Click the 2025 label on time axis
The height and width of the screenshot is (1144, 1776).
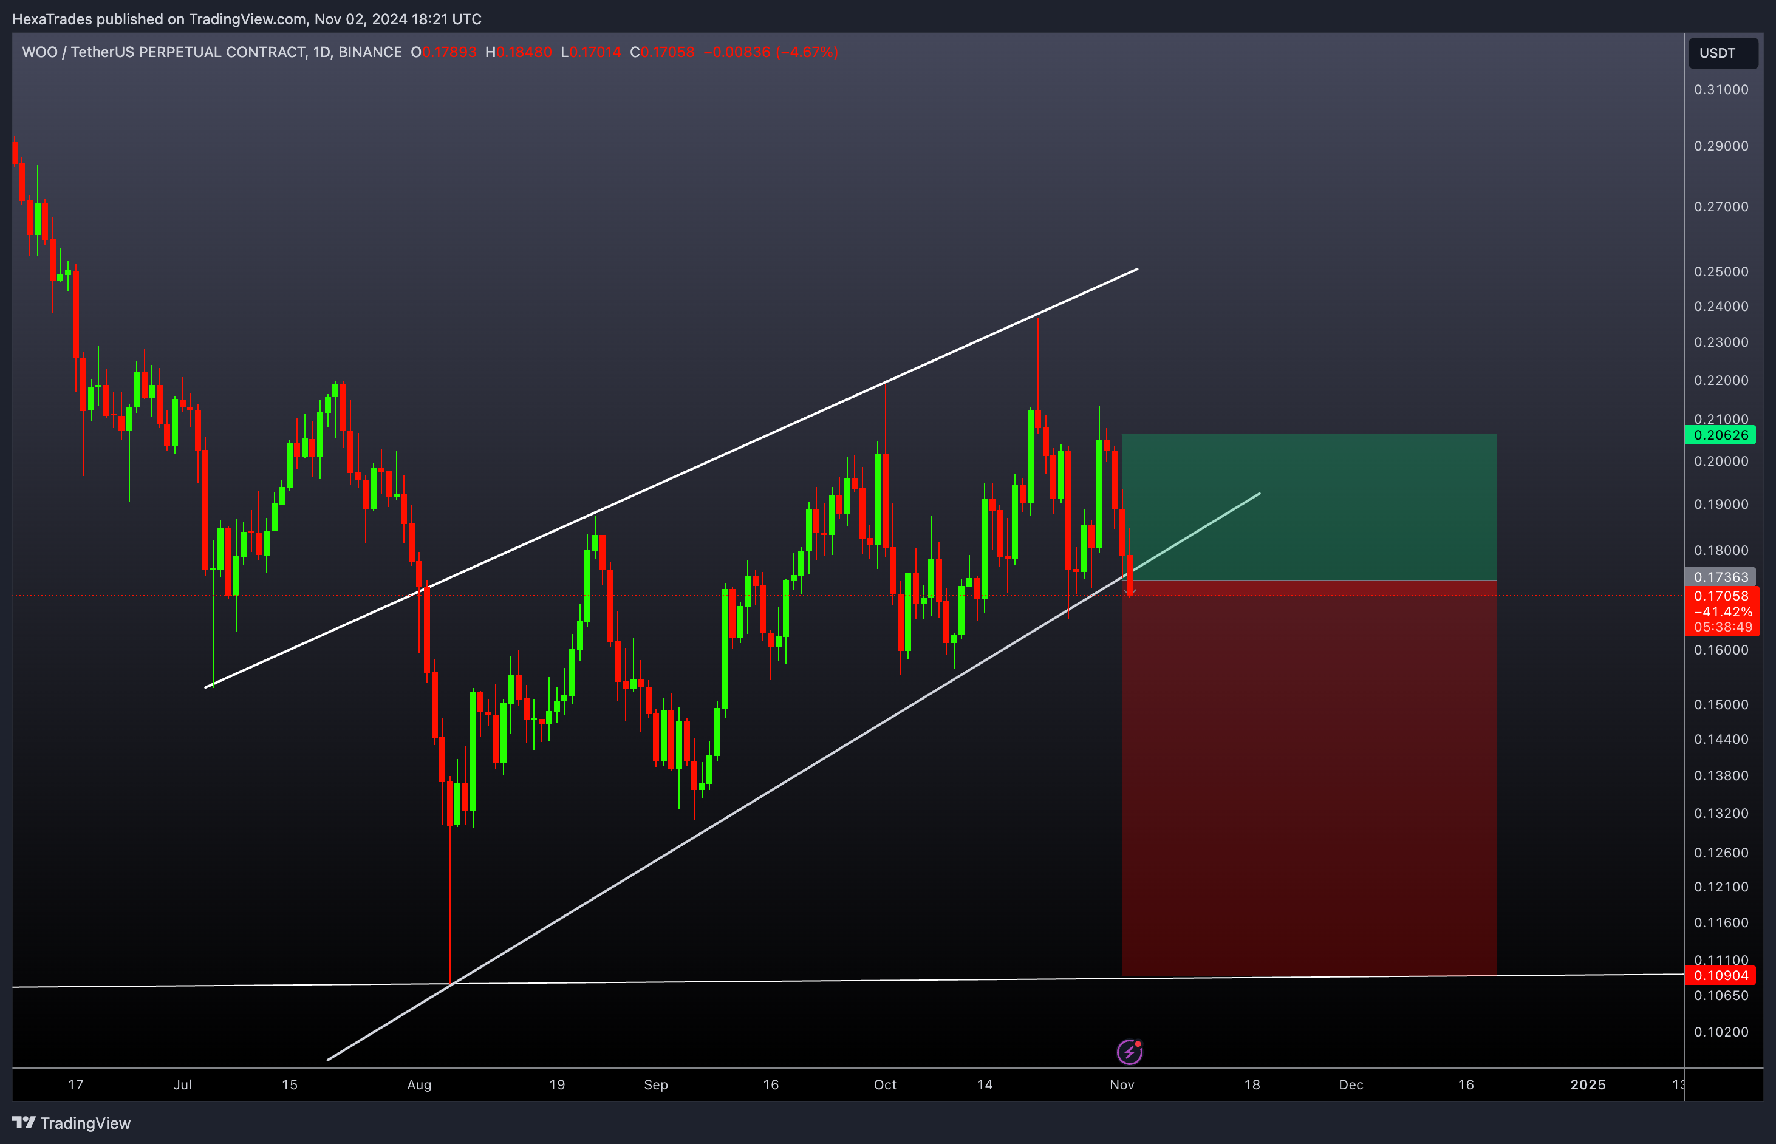(1587, 1084)
